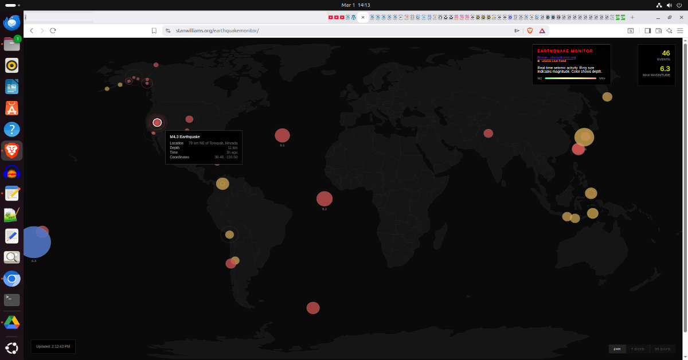The width and height of the screenshot is (688, 360).
Task: Open the Brave hamburger main menu
Action: coord(680,30)
